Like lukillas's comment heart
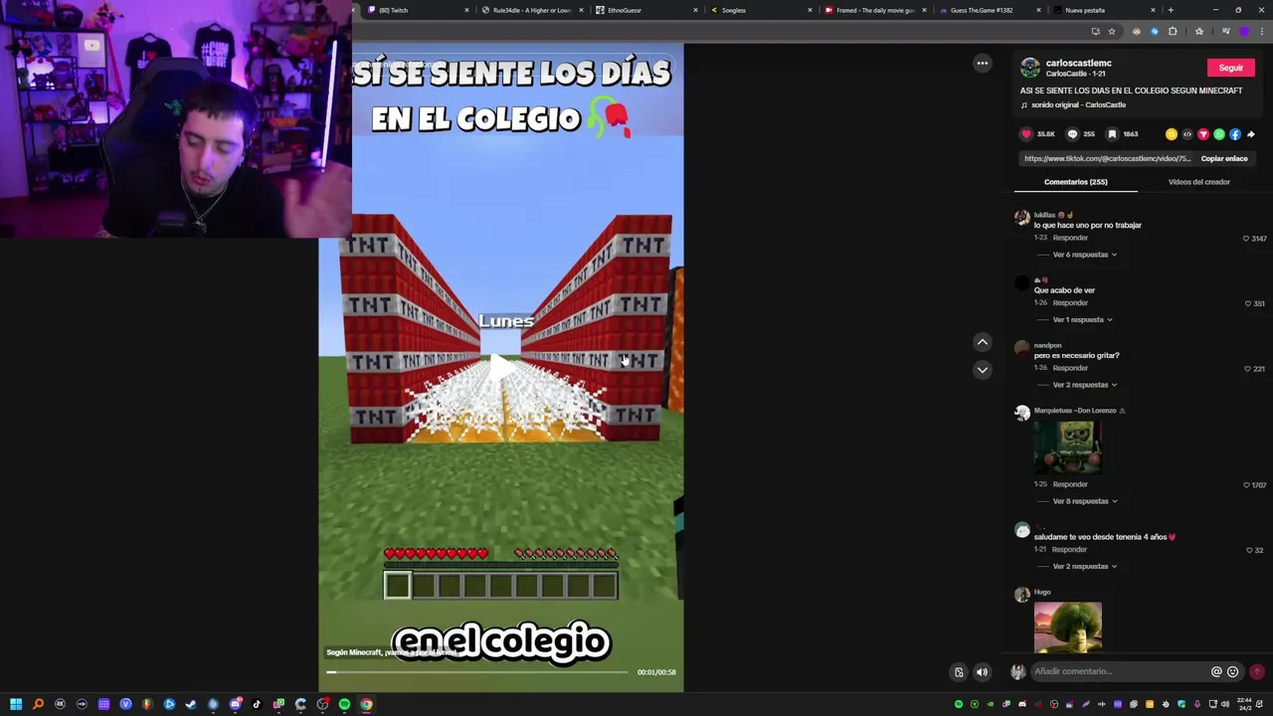The width and height of the screenshot is (1273, 716). tap(1245, 239)
